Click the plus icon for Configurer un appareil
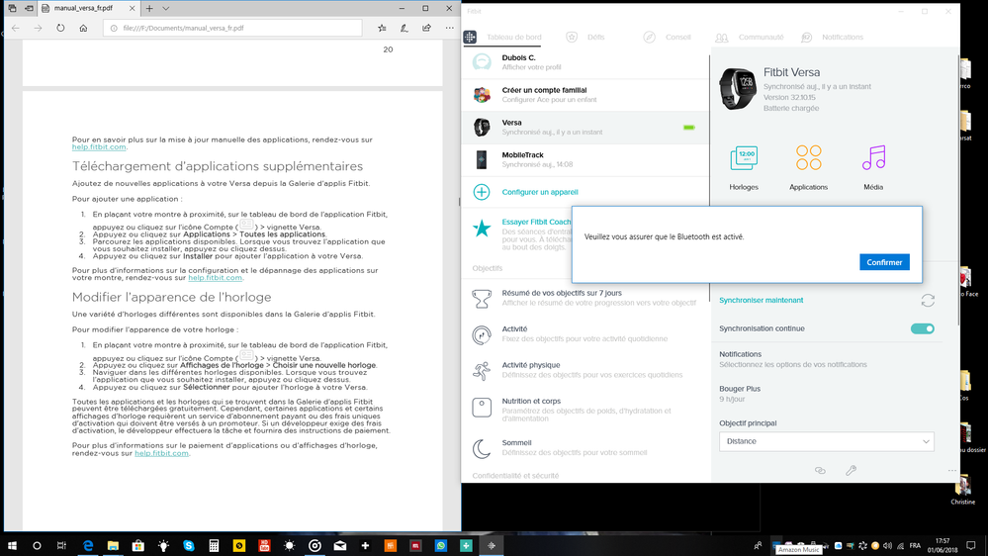 pos(482,192)
